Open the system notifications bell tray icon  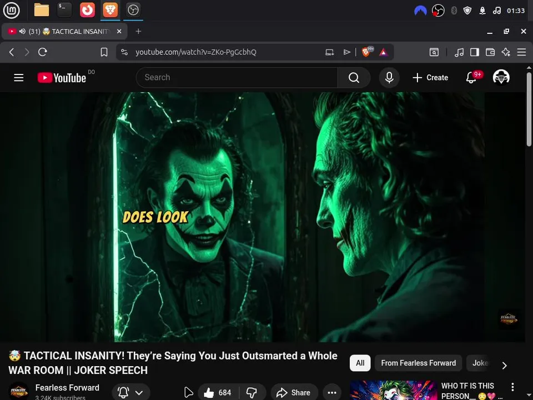482,11
